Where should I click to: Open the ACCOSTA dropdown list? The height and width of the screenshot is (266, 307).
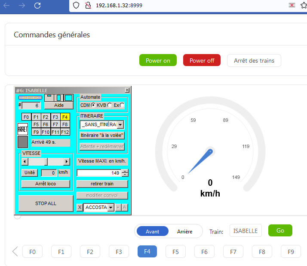[111, 207]
